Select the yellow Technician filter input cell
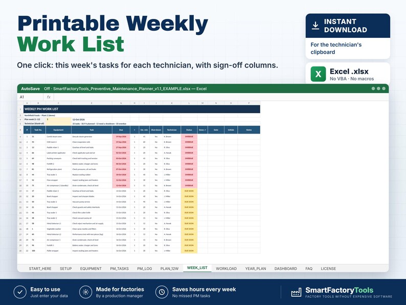This screenshot has height=305, width=406. tap(58, 124)
